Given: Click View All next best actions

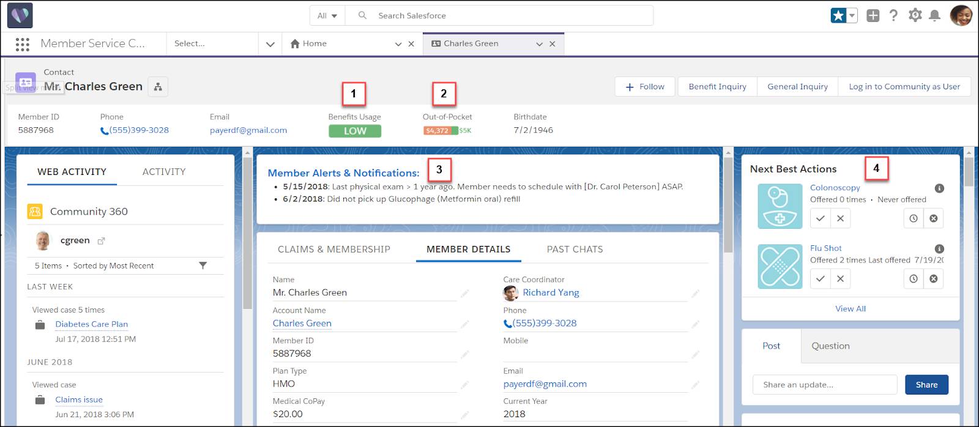Looking at the screenshot, I should (851, 309).
